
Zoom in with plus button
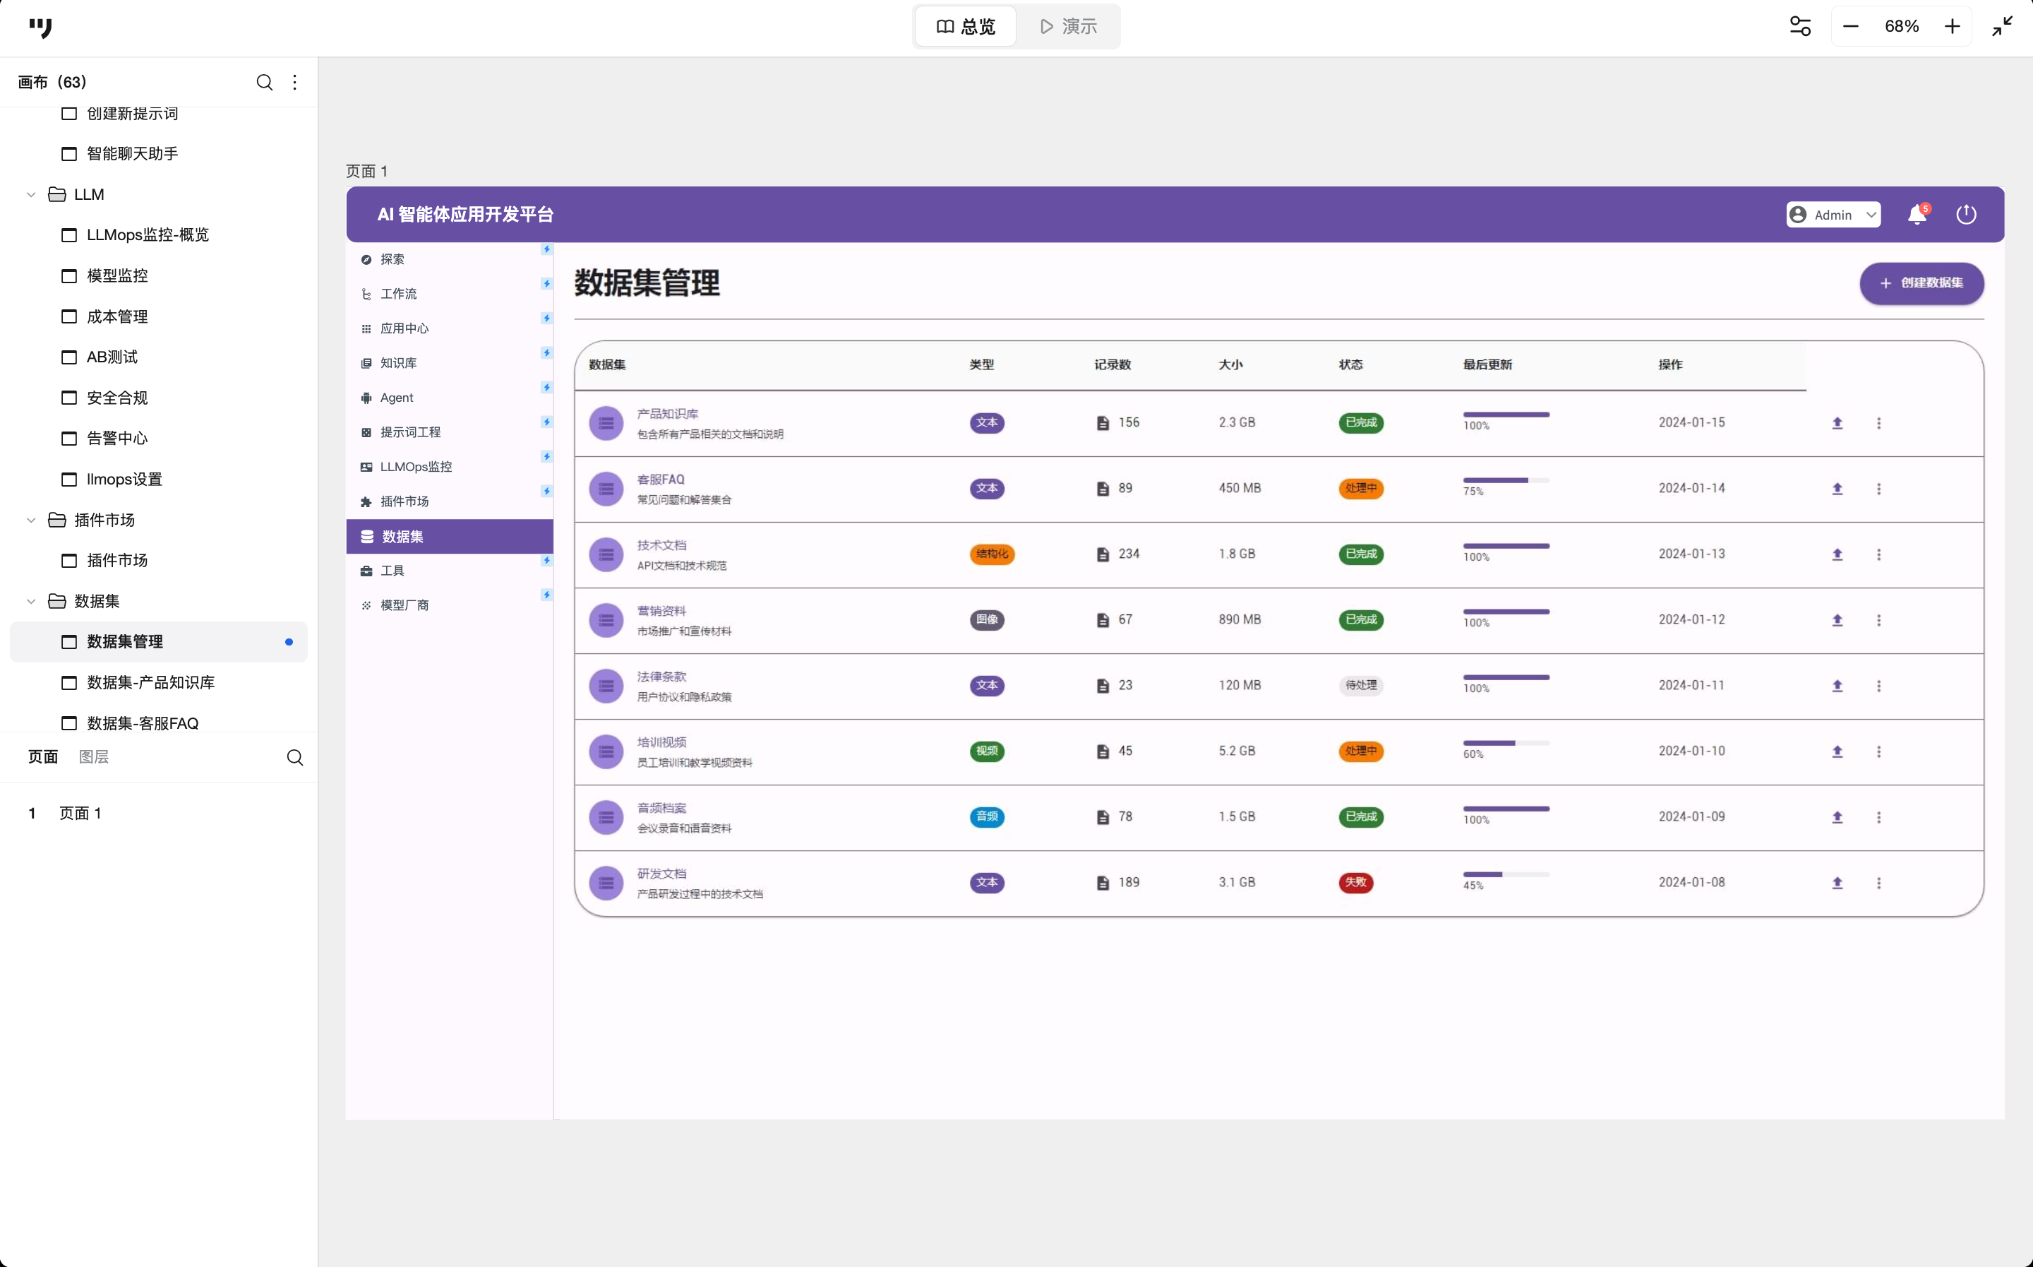click(1952, 27)
